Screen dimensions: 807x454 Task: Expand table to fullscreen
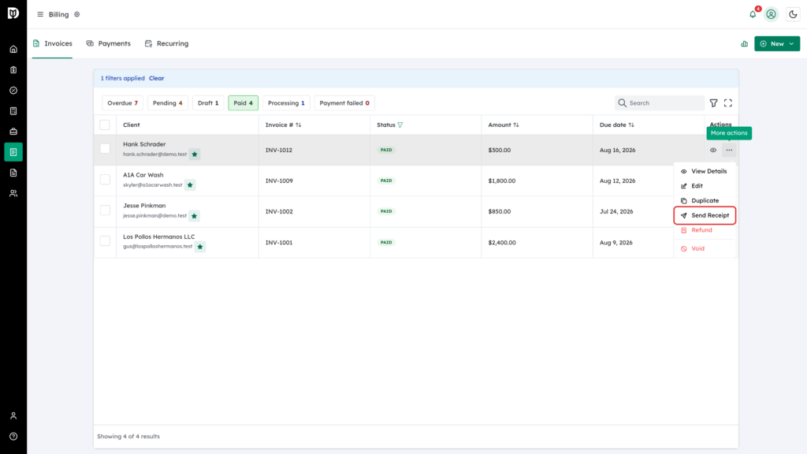[x=727, y=103]
